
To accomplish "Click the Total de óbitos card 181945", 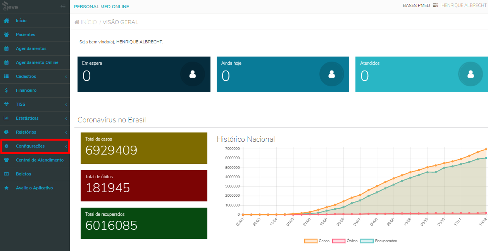I will click(144, 186).
